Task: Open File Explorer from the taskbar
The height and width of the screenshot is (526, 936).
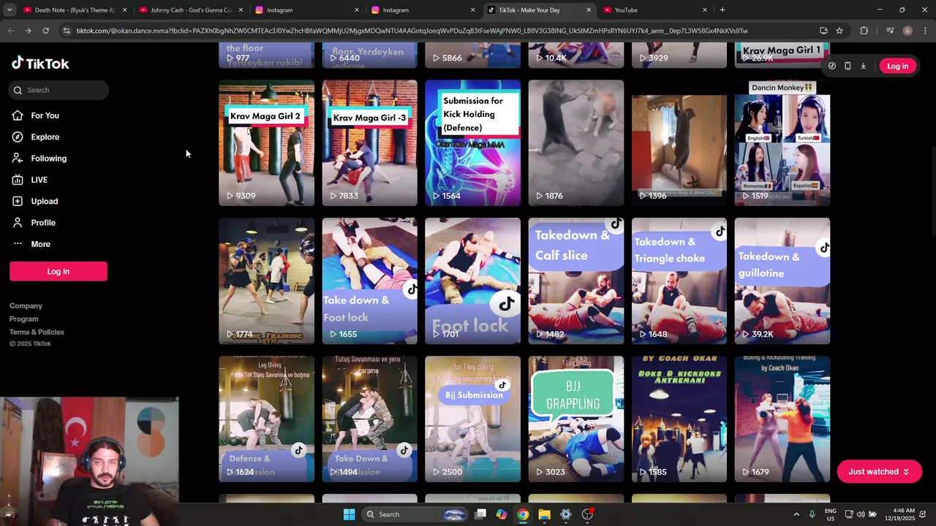Action: tap(544, 514)
